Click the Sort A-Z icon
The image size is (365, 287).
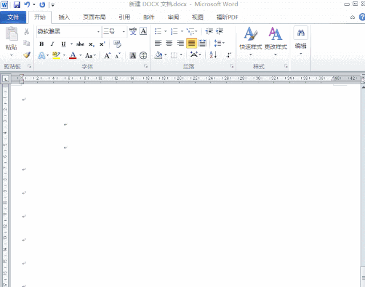click(x=213, y=55)
